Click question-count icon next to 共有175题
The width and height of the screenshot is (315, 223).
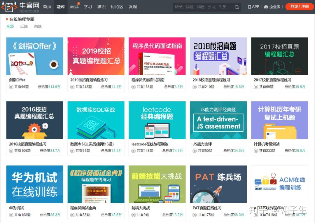tap(195, 215)
